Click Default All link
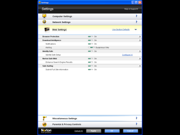This screenshot has width=180, height=135. [x=79, y=131]
